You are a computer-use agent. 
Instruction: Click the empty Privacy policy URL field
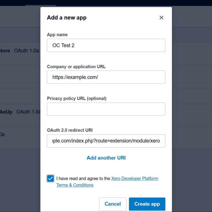pos(106,109)
